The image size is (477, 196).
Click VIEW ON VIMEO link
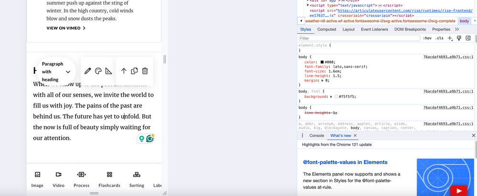(x=66, y=28)
